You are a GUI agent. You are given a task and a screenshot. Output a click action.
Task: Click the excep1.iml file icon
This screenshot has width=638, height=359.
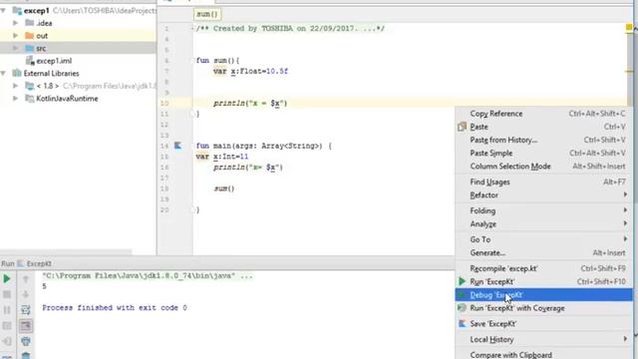29,61
